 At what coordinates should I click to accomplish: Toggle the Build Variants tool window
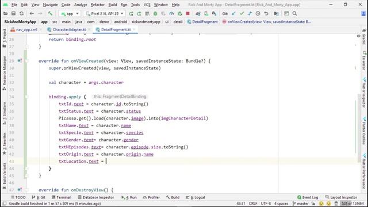[x=4, y=176]
